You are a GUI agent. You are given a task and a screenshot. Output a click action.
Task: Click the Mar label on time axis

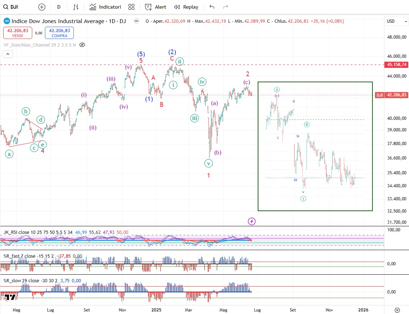tap(188, 310)
